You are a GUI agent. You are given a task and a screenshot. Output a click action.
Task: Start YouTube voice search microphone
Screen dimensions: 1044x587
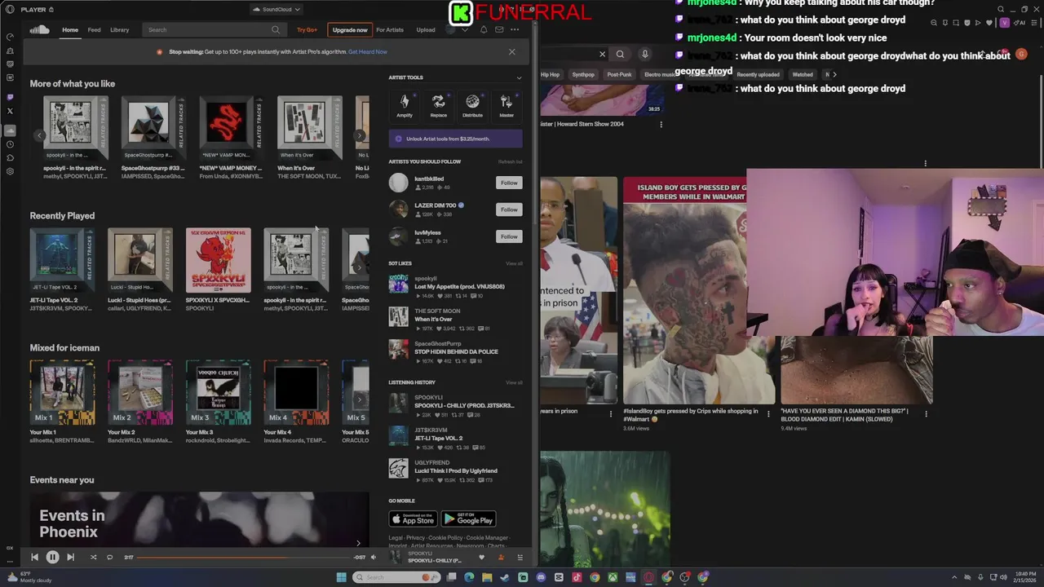click(644, 54)
